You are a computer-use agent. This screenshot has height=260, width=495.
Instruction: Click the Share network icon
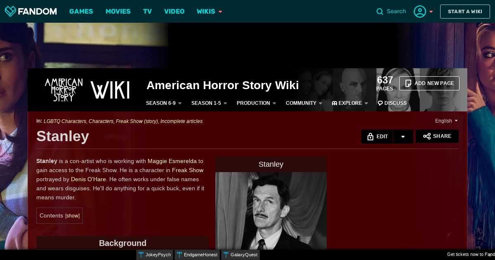point(427,136)
